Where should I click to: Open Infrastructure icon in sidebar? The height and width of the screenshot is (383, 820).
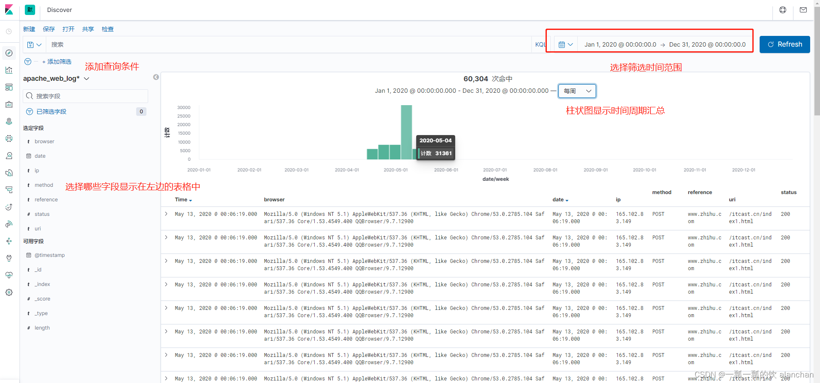pos(9,156)
